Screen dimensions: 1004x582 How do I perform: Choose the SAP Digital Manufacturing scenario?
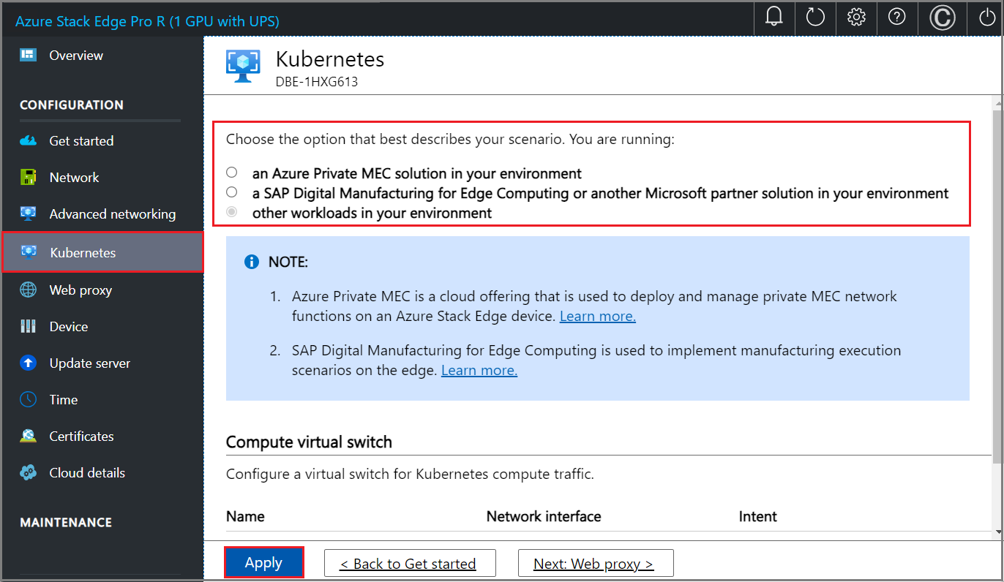(232, 192)
